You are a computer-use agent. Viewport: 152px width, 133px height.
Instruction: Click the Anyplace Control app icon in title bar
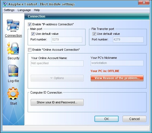click(5, 4)
